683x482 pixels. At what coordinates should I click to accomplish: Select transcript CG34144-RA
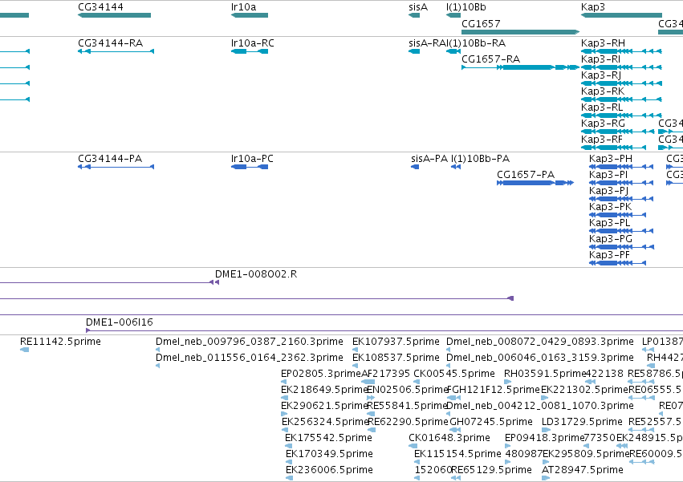pos(116,51)
